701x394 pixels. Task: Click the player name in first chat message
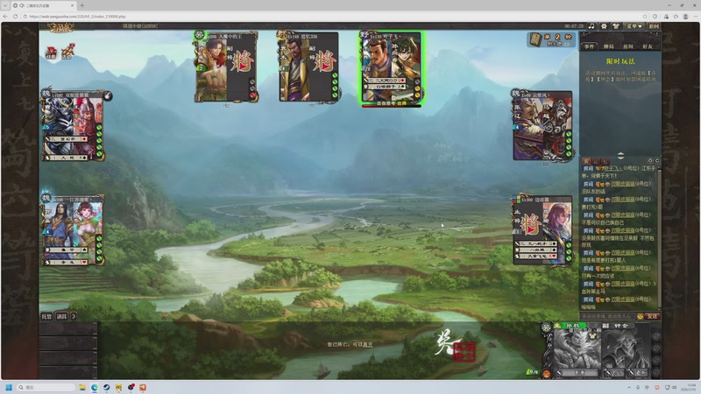612,168
